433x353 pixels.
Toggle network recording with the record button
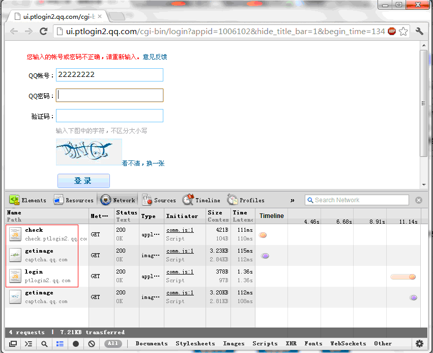tap(76, 344)
